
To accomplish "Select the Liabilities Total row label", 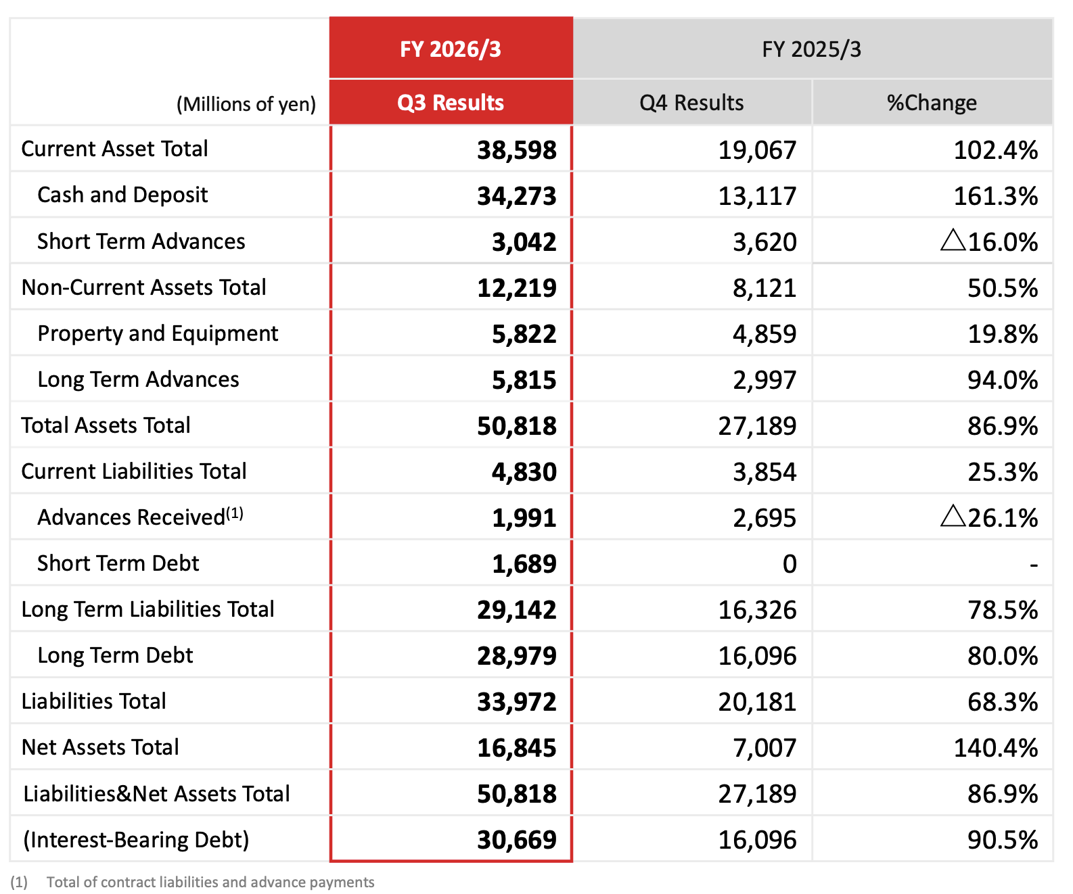I will point(93,701).
